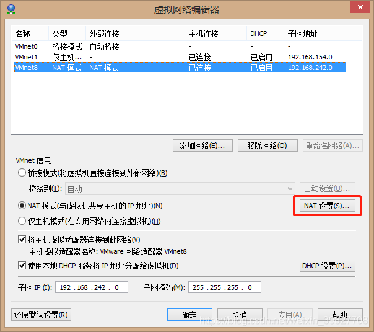The height and width of the screenshot is (332, 374).
Task: Click the 取消 button
Action: pyautogui.click(x=240, y=315)
